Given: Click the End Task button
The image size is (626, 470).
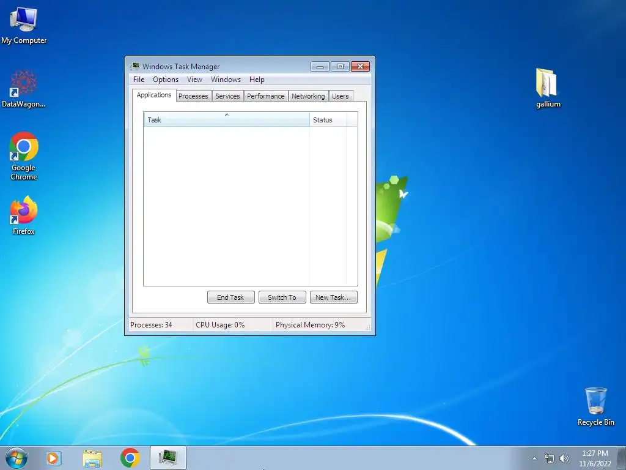Looking at the screenshot, I should pyautogui.click(x=230, y=297).
